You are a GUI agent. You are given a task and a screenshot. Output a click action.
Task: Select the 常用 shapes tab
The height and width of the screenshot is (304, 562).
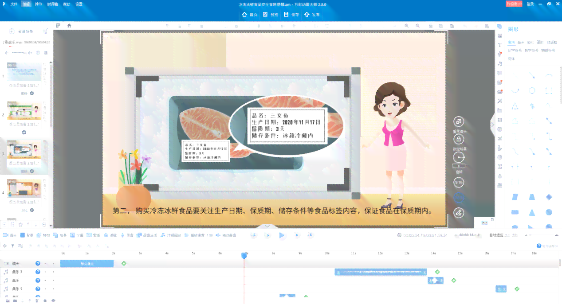point(511,43)
